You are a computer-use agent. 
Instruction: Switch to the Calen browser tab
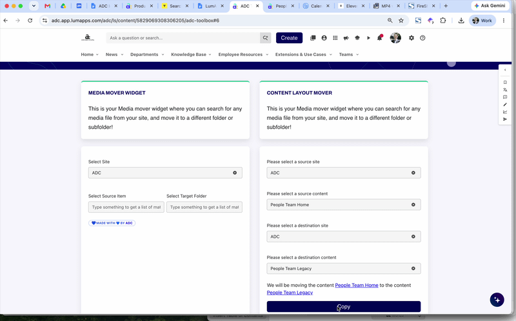(x=316, y=6)
